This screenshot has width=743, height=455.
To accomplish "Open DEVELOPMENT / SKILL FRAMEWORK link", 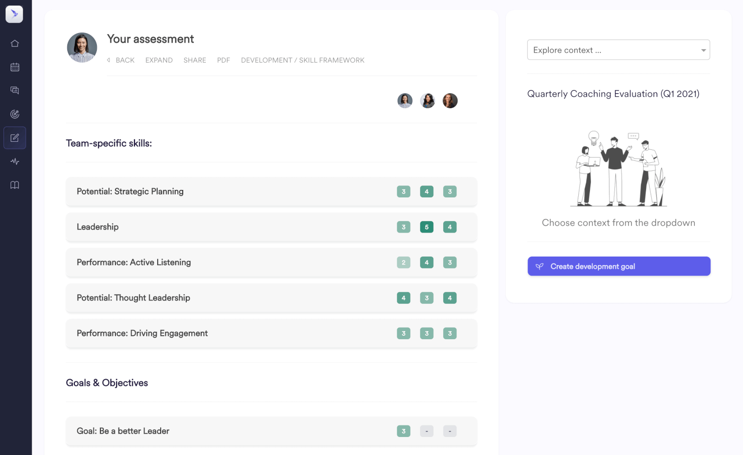I will point(303,60).
